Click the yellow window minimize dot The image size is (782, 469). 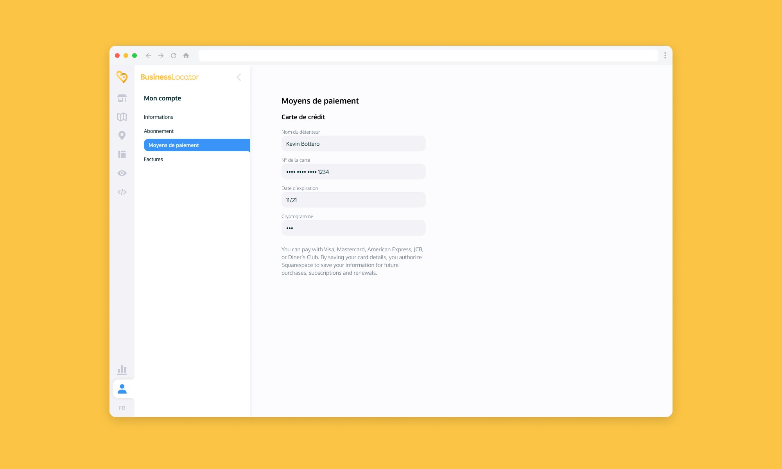[x=126, y=55]
